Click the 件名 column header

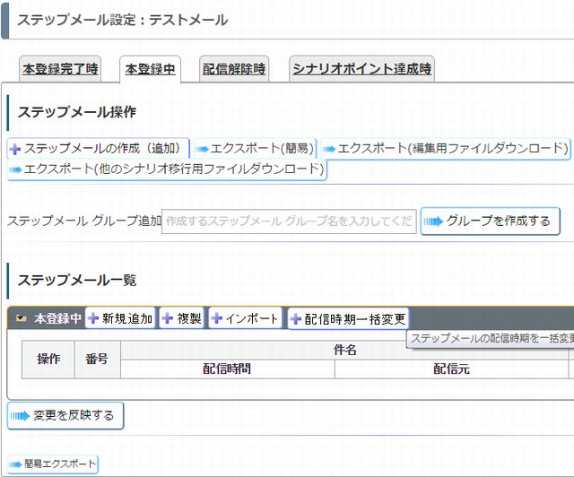[x=344, y=351]
